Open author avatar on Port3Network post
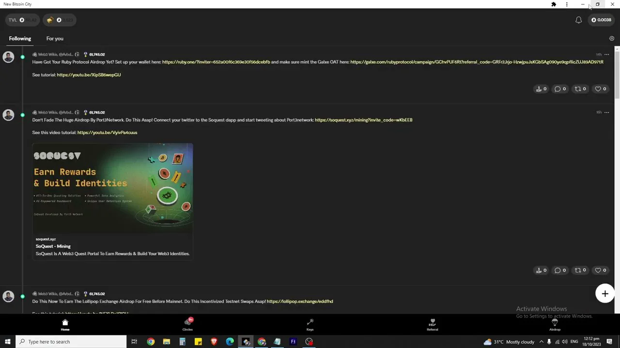The image size is (620, 348). pyautogui.click(x=8, y=115)
